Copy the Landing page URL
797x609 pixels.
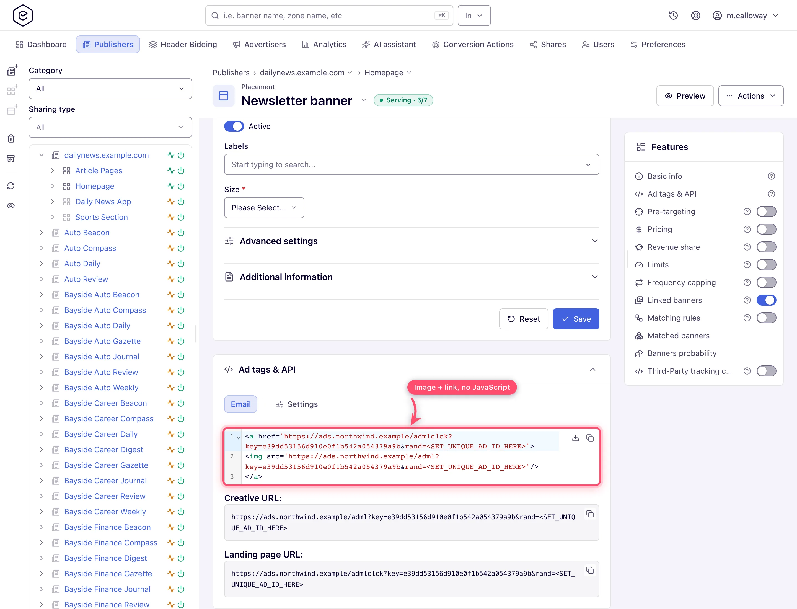point(590,570)
